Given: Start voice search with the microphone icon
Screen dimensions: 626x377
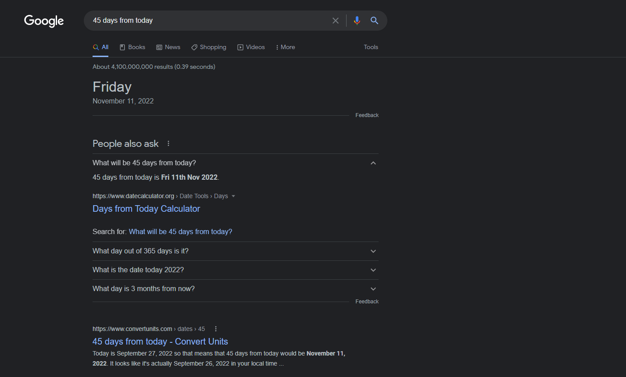Looking at the screenshot, I should click(357, 21).
